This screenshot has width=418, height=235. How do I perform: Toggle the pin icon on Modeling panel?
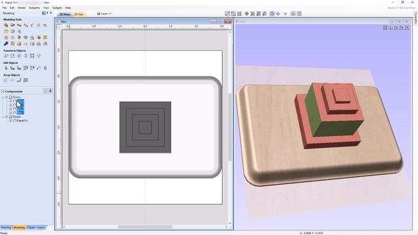51,13
